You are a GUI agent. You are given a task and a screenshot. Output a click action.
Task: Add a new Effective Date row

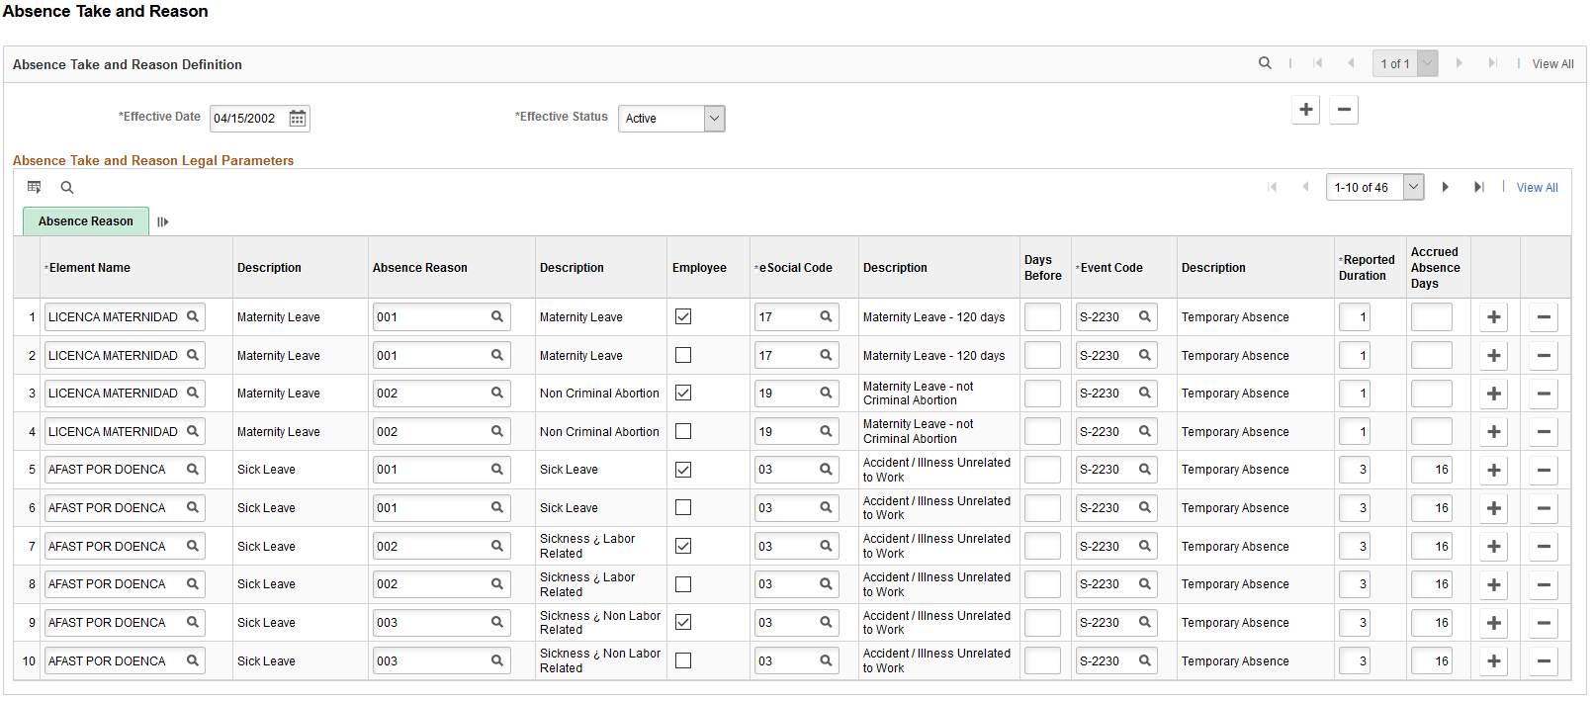[1306, 110]
